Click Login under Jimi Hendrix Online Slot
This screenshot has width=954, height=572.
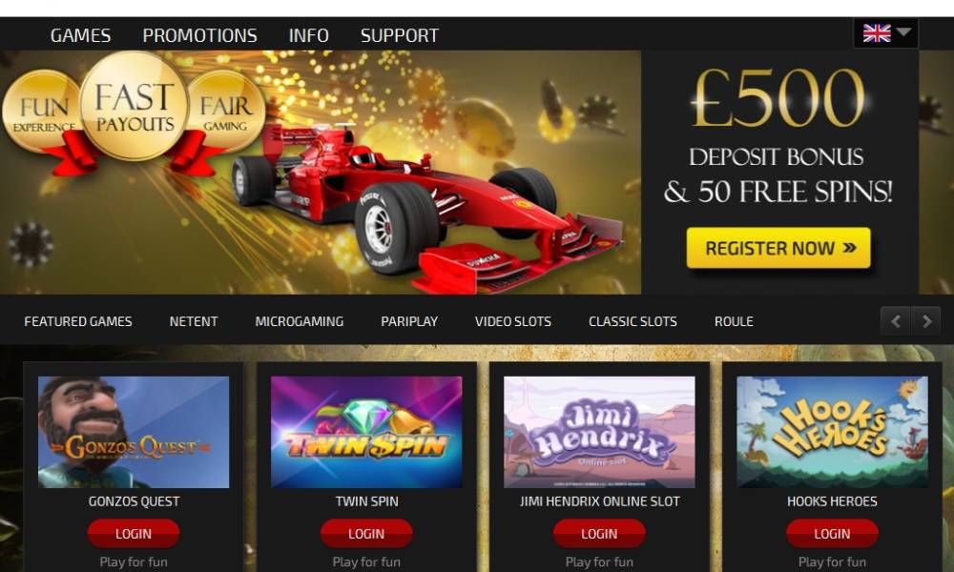click(599, 534)
